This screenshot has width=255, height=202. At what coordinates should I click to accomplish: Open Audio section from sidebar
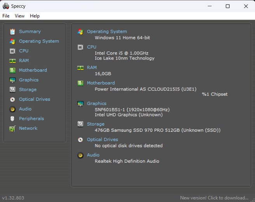tap(25, 109)
